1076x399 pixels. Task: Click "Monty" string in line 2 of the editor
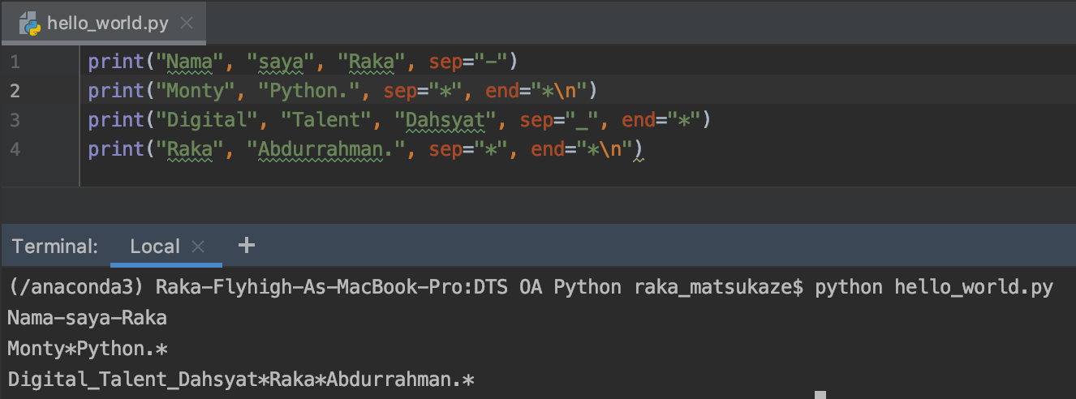pyautogui.click(x=196, y=90)
